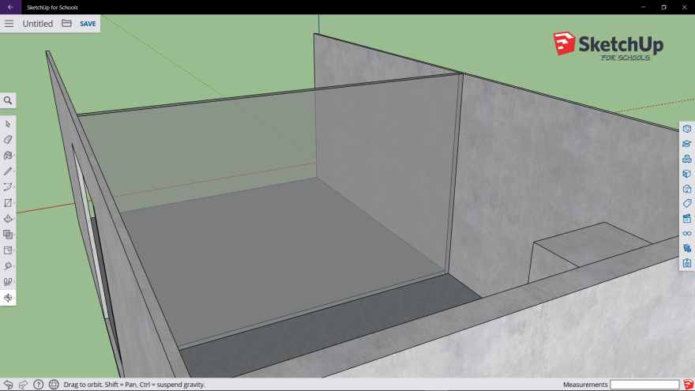Open the folder file browser icon
Screen dimensions: 695x391
(x=66, y=24)
